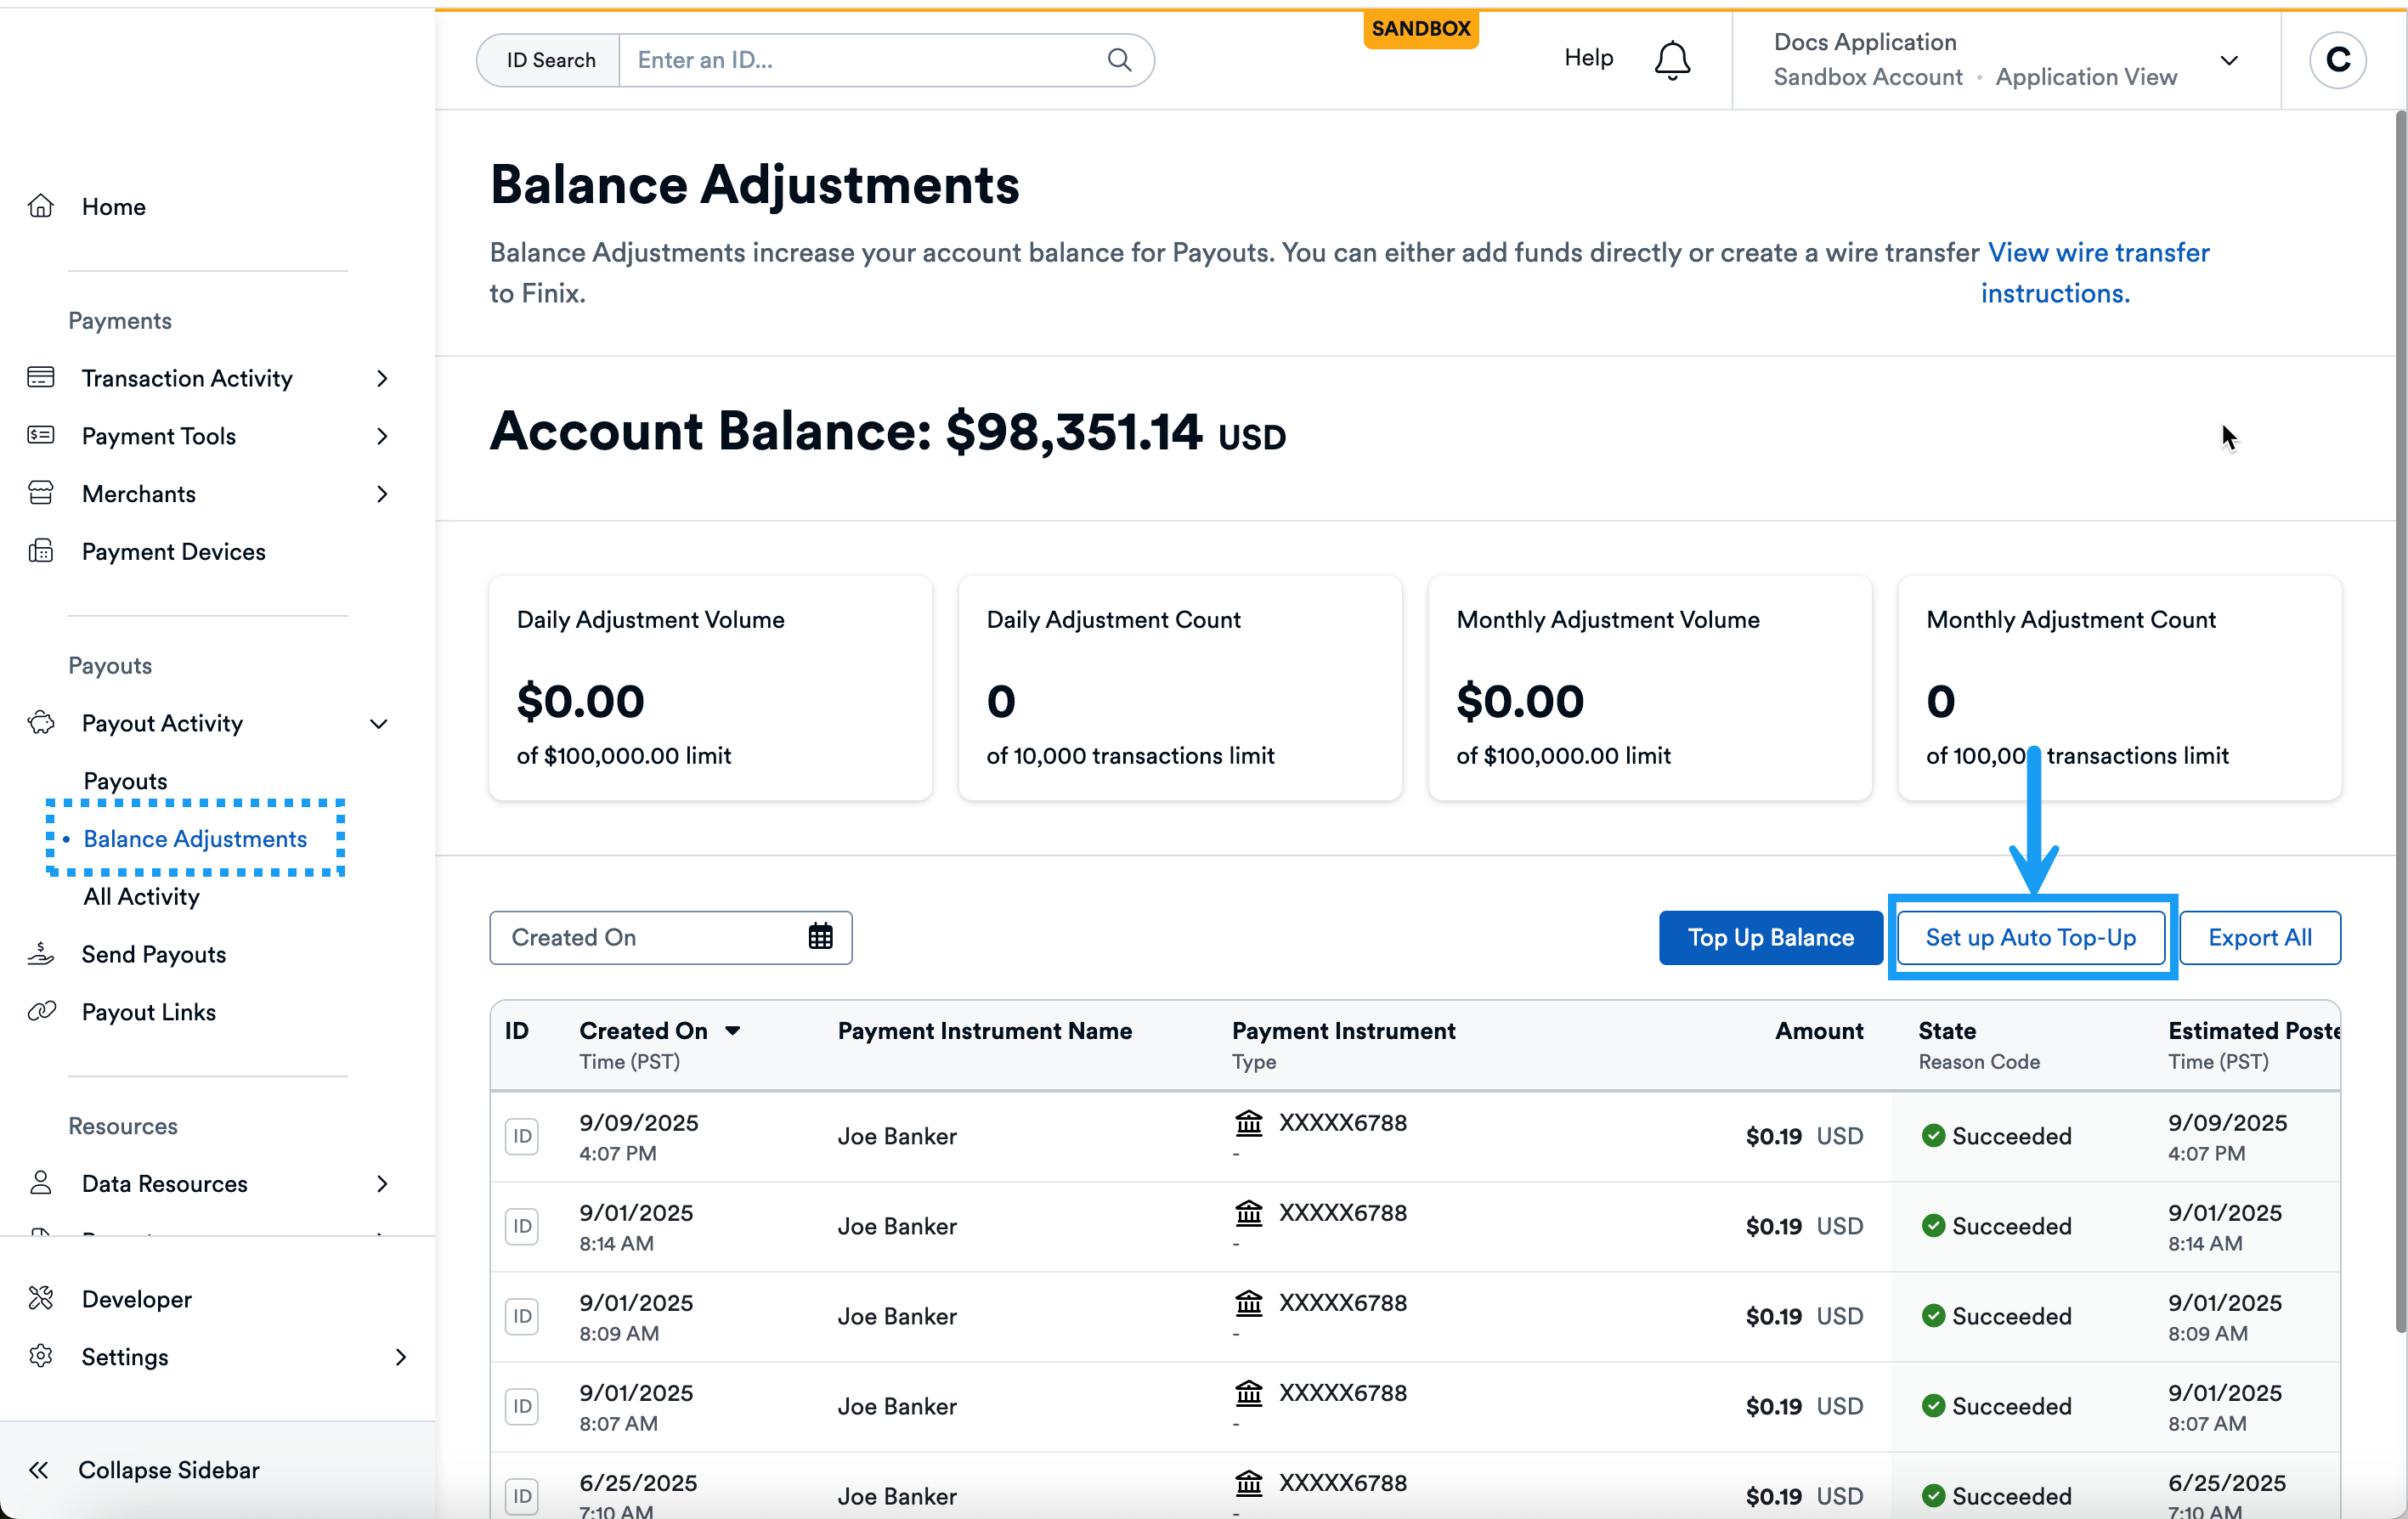Collapse the Payout Activity section chevron

coord(378,723)
